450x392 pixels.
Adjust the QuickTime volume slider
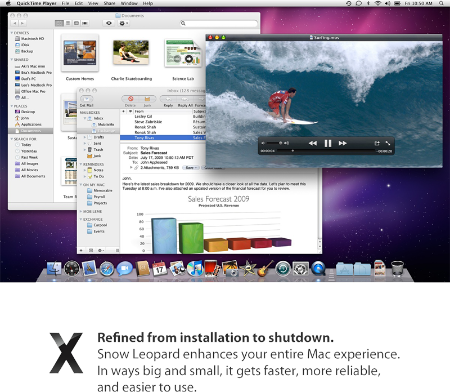(275, 143)
